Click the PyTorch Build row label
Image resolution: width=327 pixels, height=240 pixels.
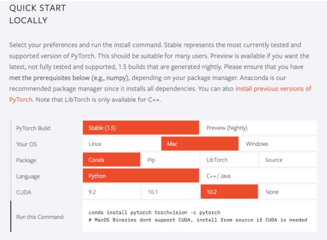pyautogui.click(x=33, y=128)
